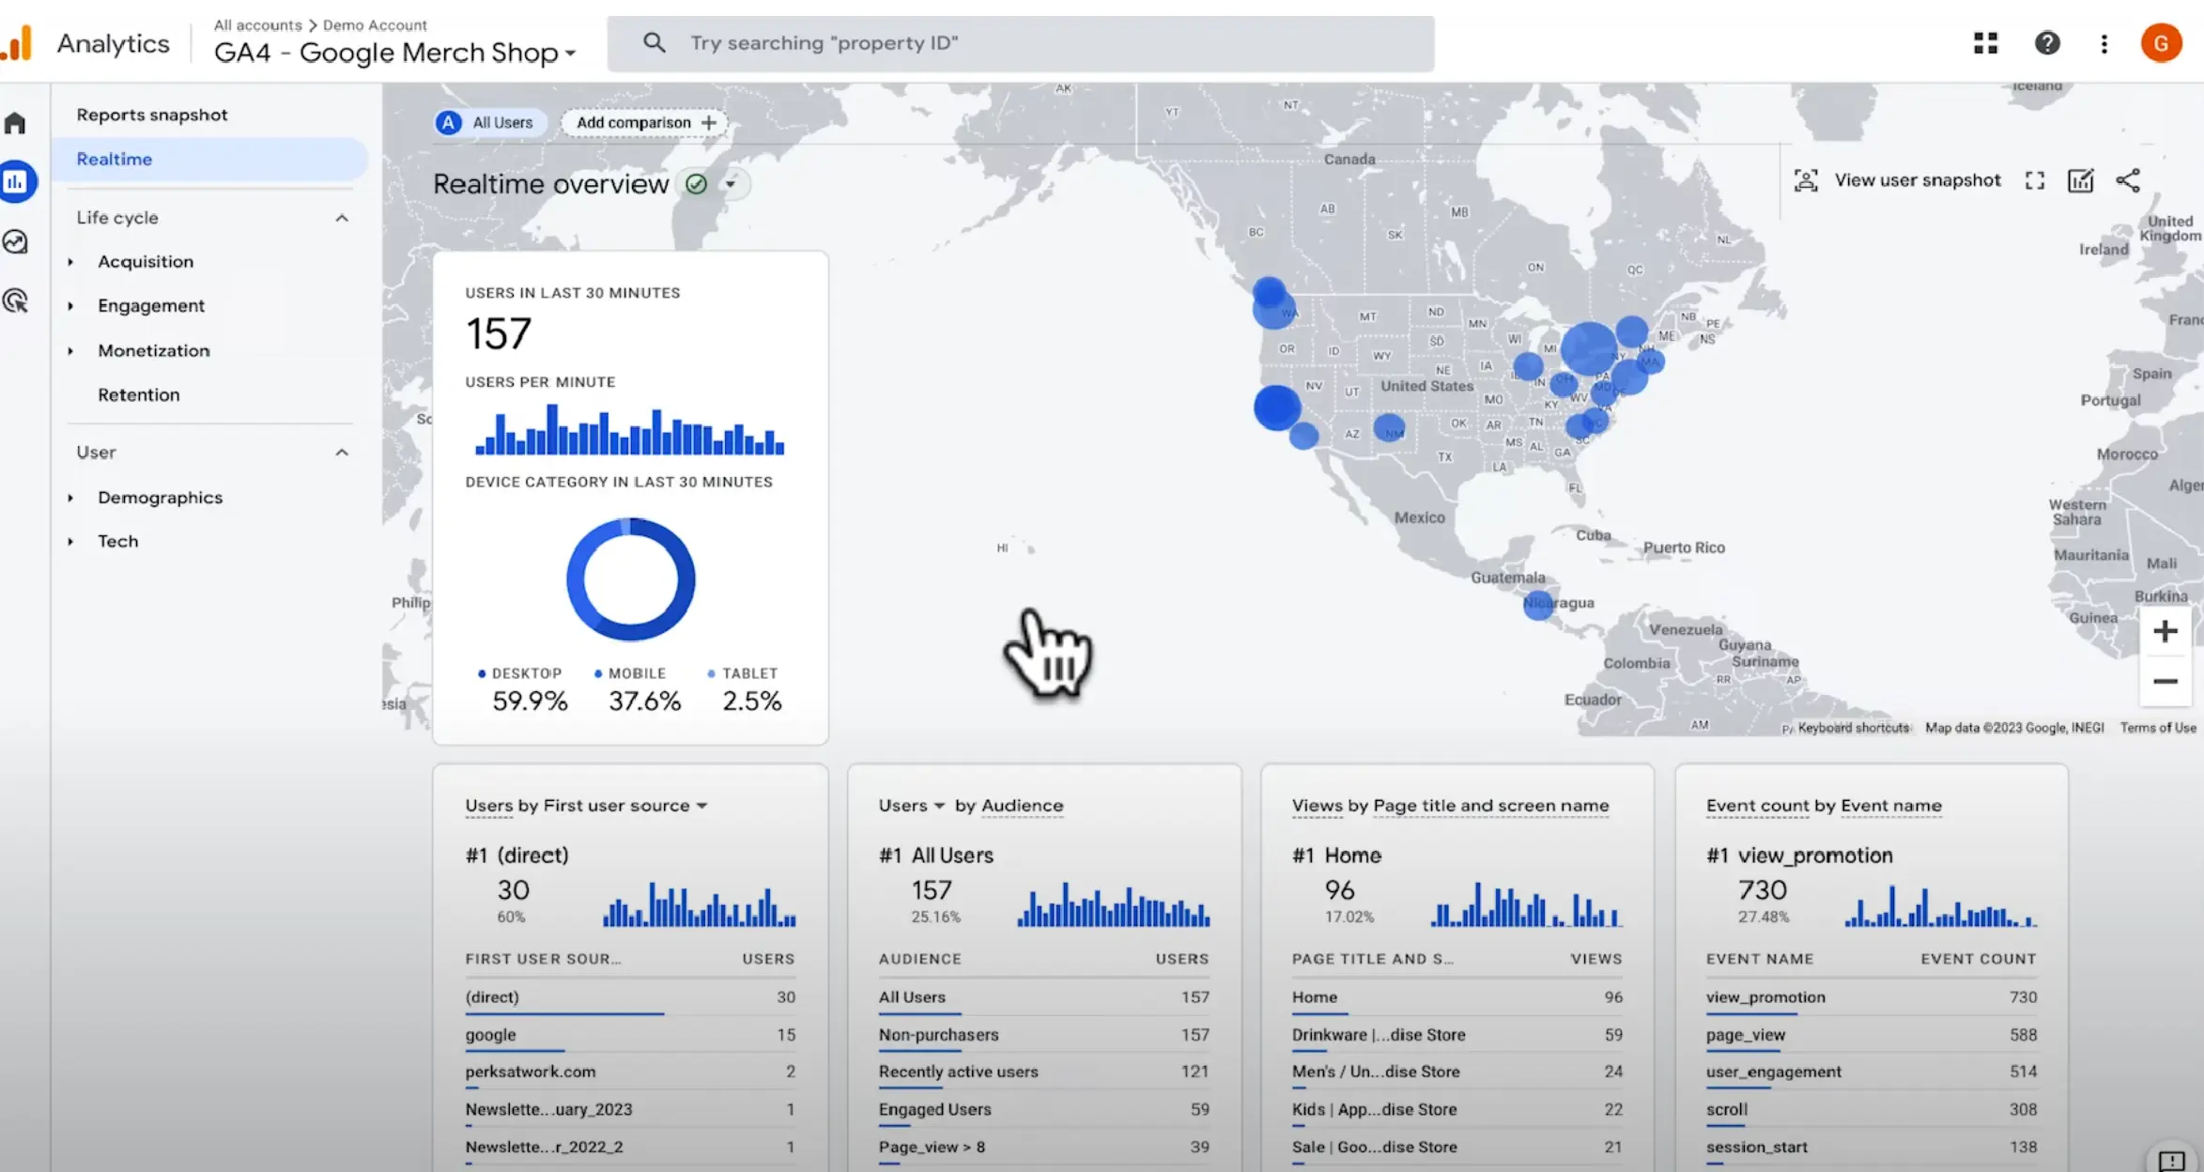Click the users per minute bar chart
The width and height of the screenshot is (2204, 1172).
click(629, 430)
